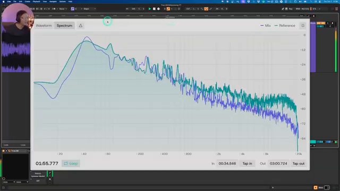Open the hamburger panel icon top right
This screenshot has height=191, width=340.
(336, 9)
